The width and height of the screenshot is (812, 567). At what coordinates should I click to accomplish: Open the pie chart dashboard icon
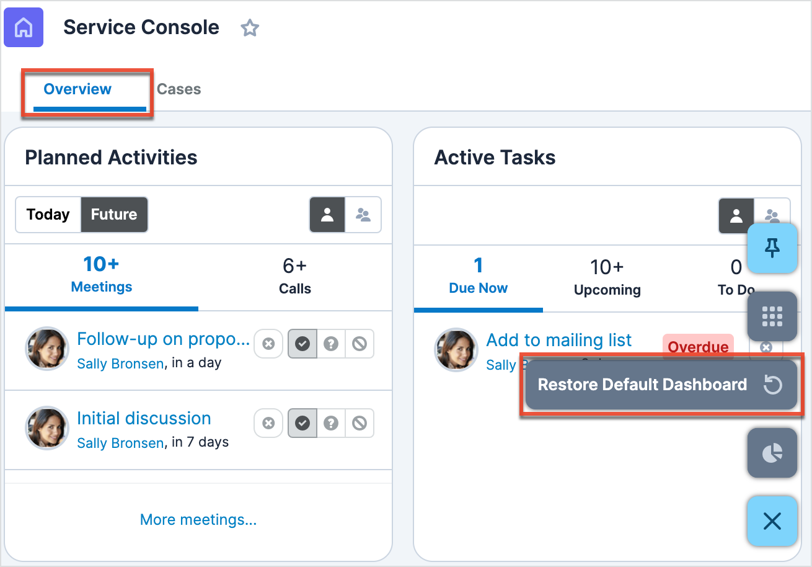coord(772,453)
